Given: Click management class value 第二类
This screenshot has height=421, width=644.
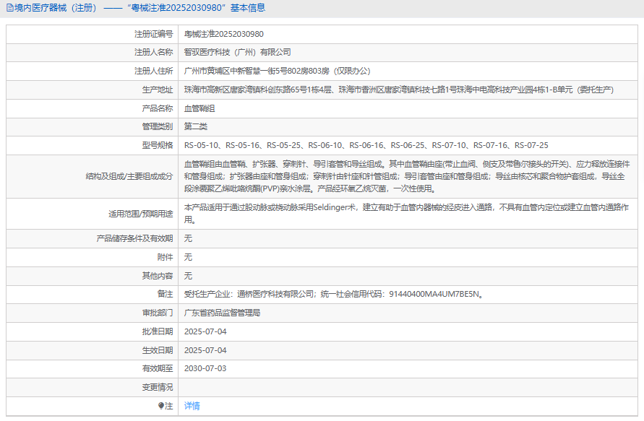Looking at the screenshot, I should pos(195,126).
